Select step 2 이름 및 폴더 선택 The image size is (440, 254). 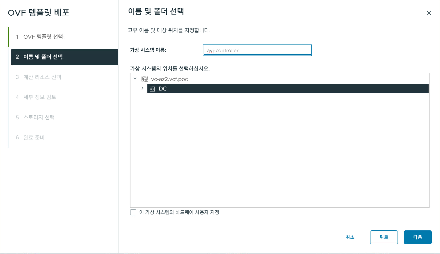[64, 57]
